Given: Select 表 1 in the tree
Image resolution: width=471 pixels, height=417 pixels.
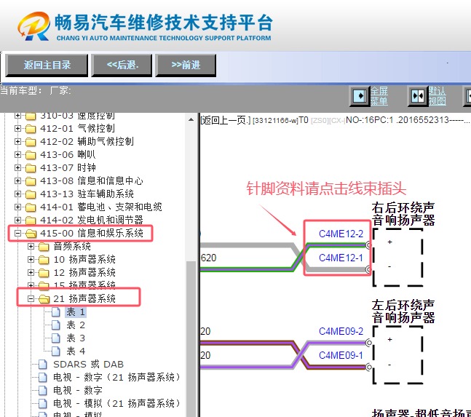Looking at the screenshot, I should click(76, 312).
